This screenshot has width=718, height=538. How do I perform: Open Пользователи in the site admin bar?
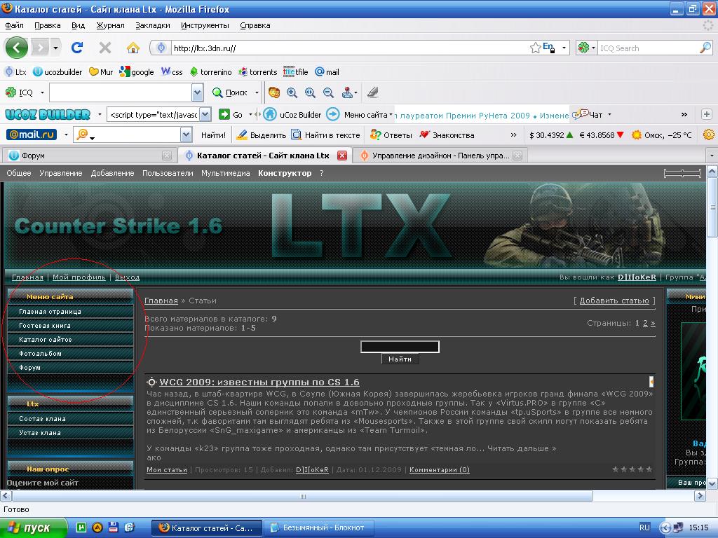tap(168, 173)
